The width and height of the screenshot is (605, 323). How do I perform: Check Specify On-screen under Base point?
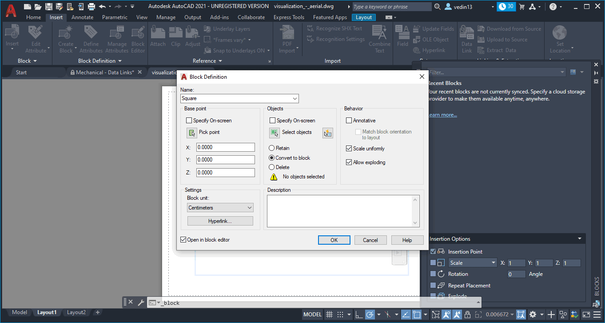coord(189,121)
